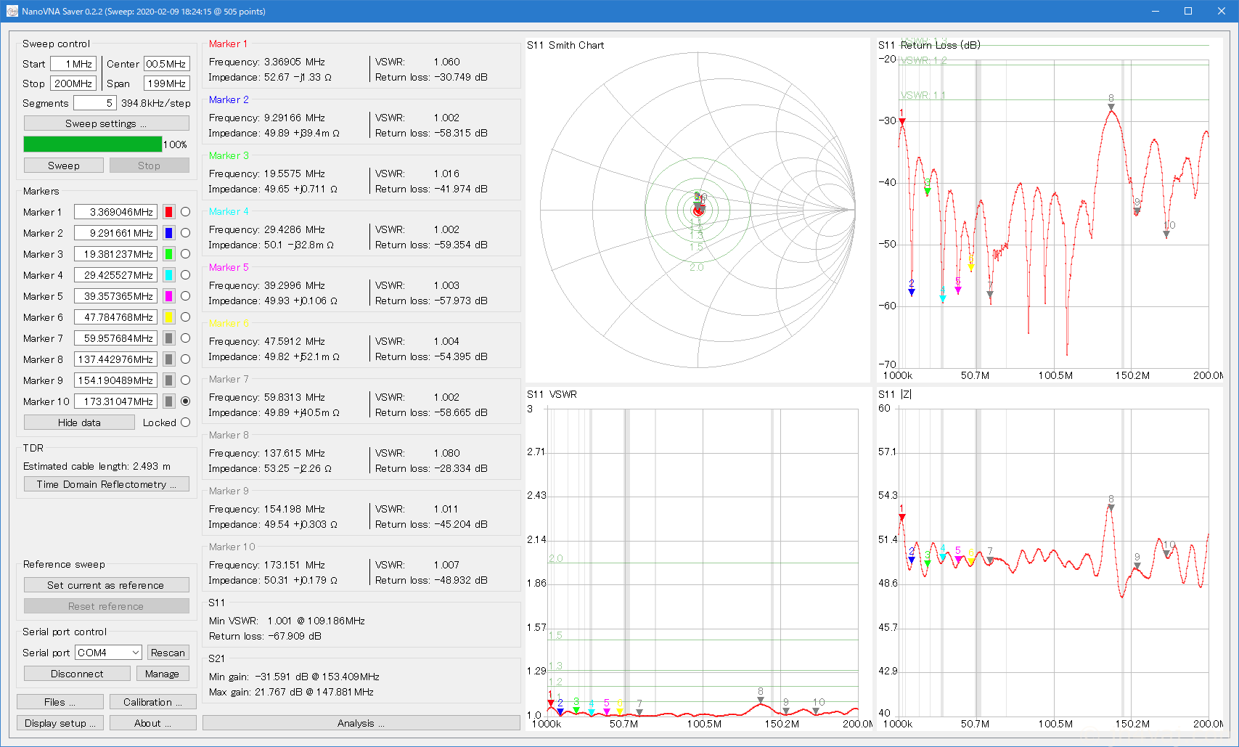
Task: Select the Marker 3 radio button
Action: point(186,254)
